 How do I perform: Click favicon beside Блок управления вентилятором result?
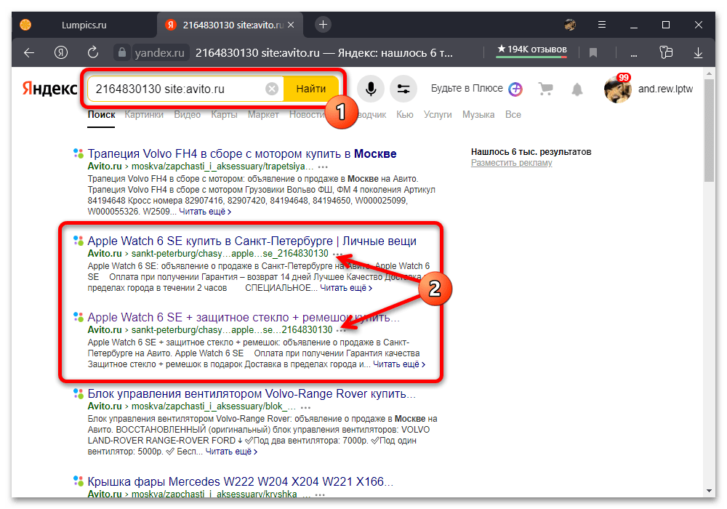coord(79,393)
